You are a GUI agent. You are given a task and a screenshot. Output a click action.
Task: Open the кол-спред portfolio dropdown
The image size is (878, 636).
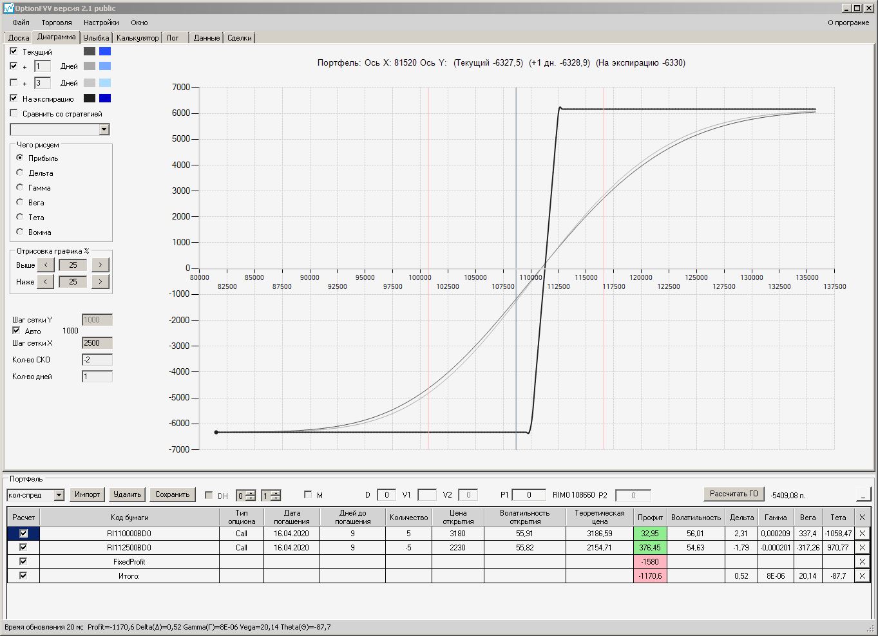point(59,495)
